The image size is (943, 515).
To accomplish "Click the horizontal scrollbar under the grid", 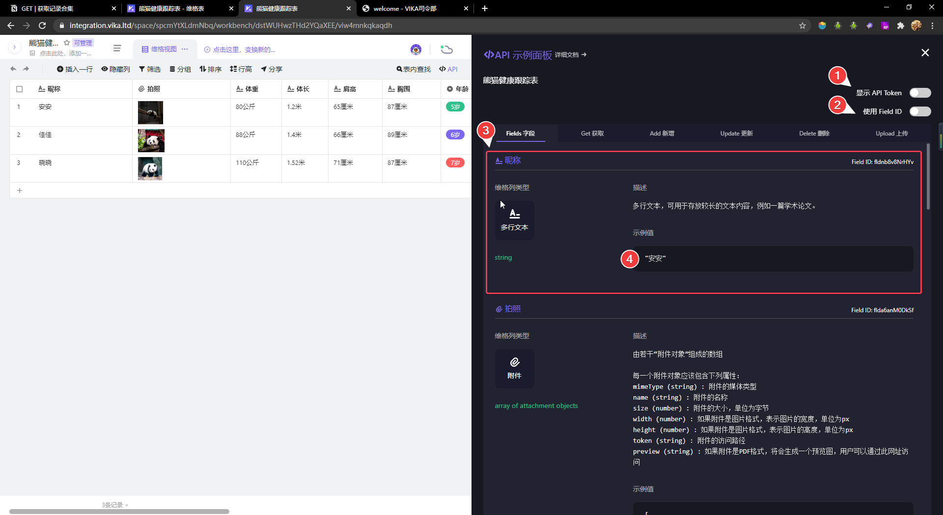I will [x=119, y=512].
